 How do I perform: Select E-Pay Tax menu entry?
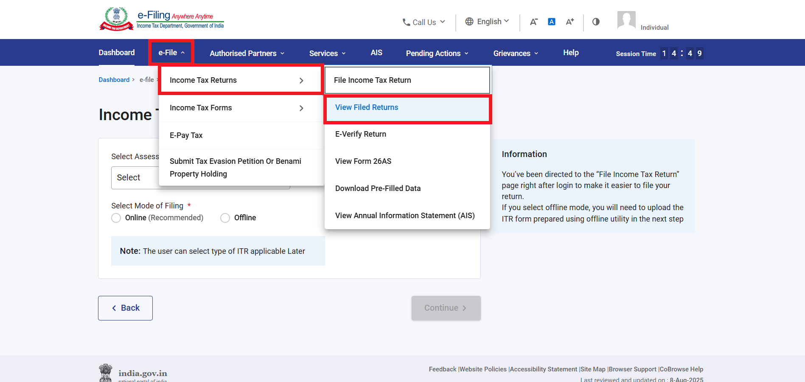click(186, 135)
